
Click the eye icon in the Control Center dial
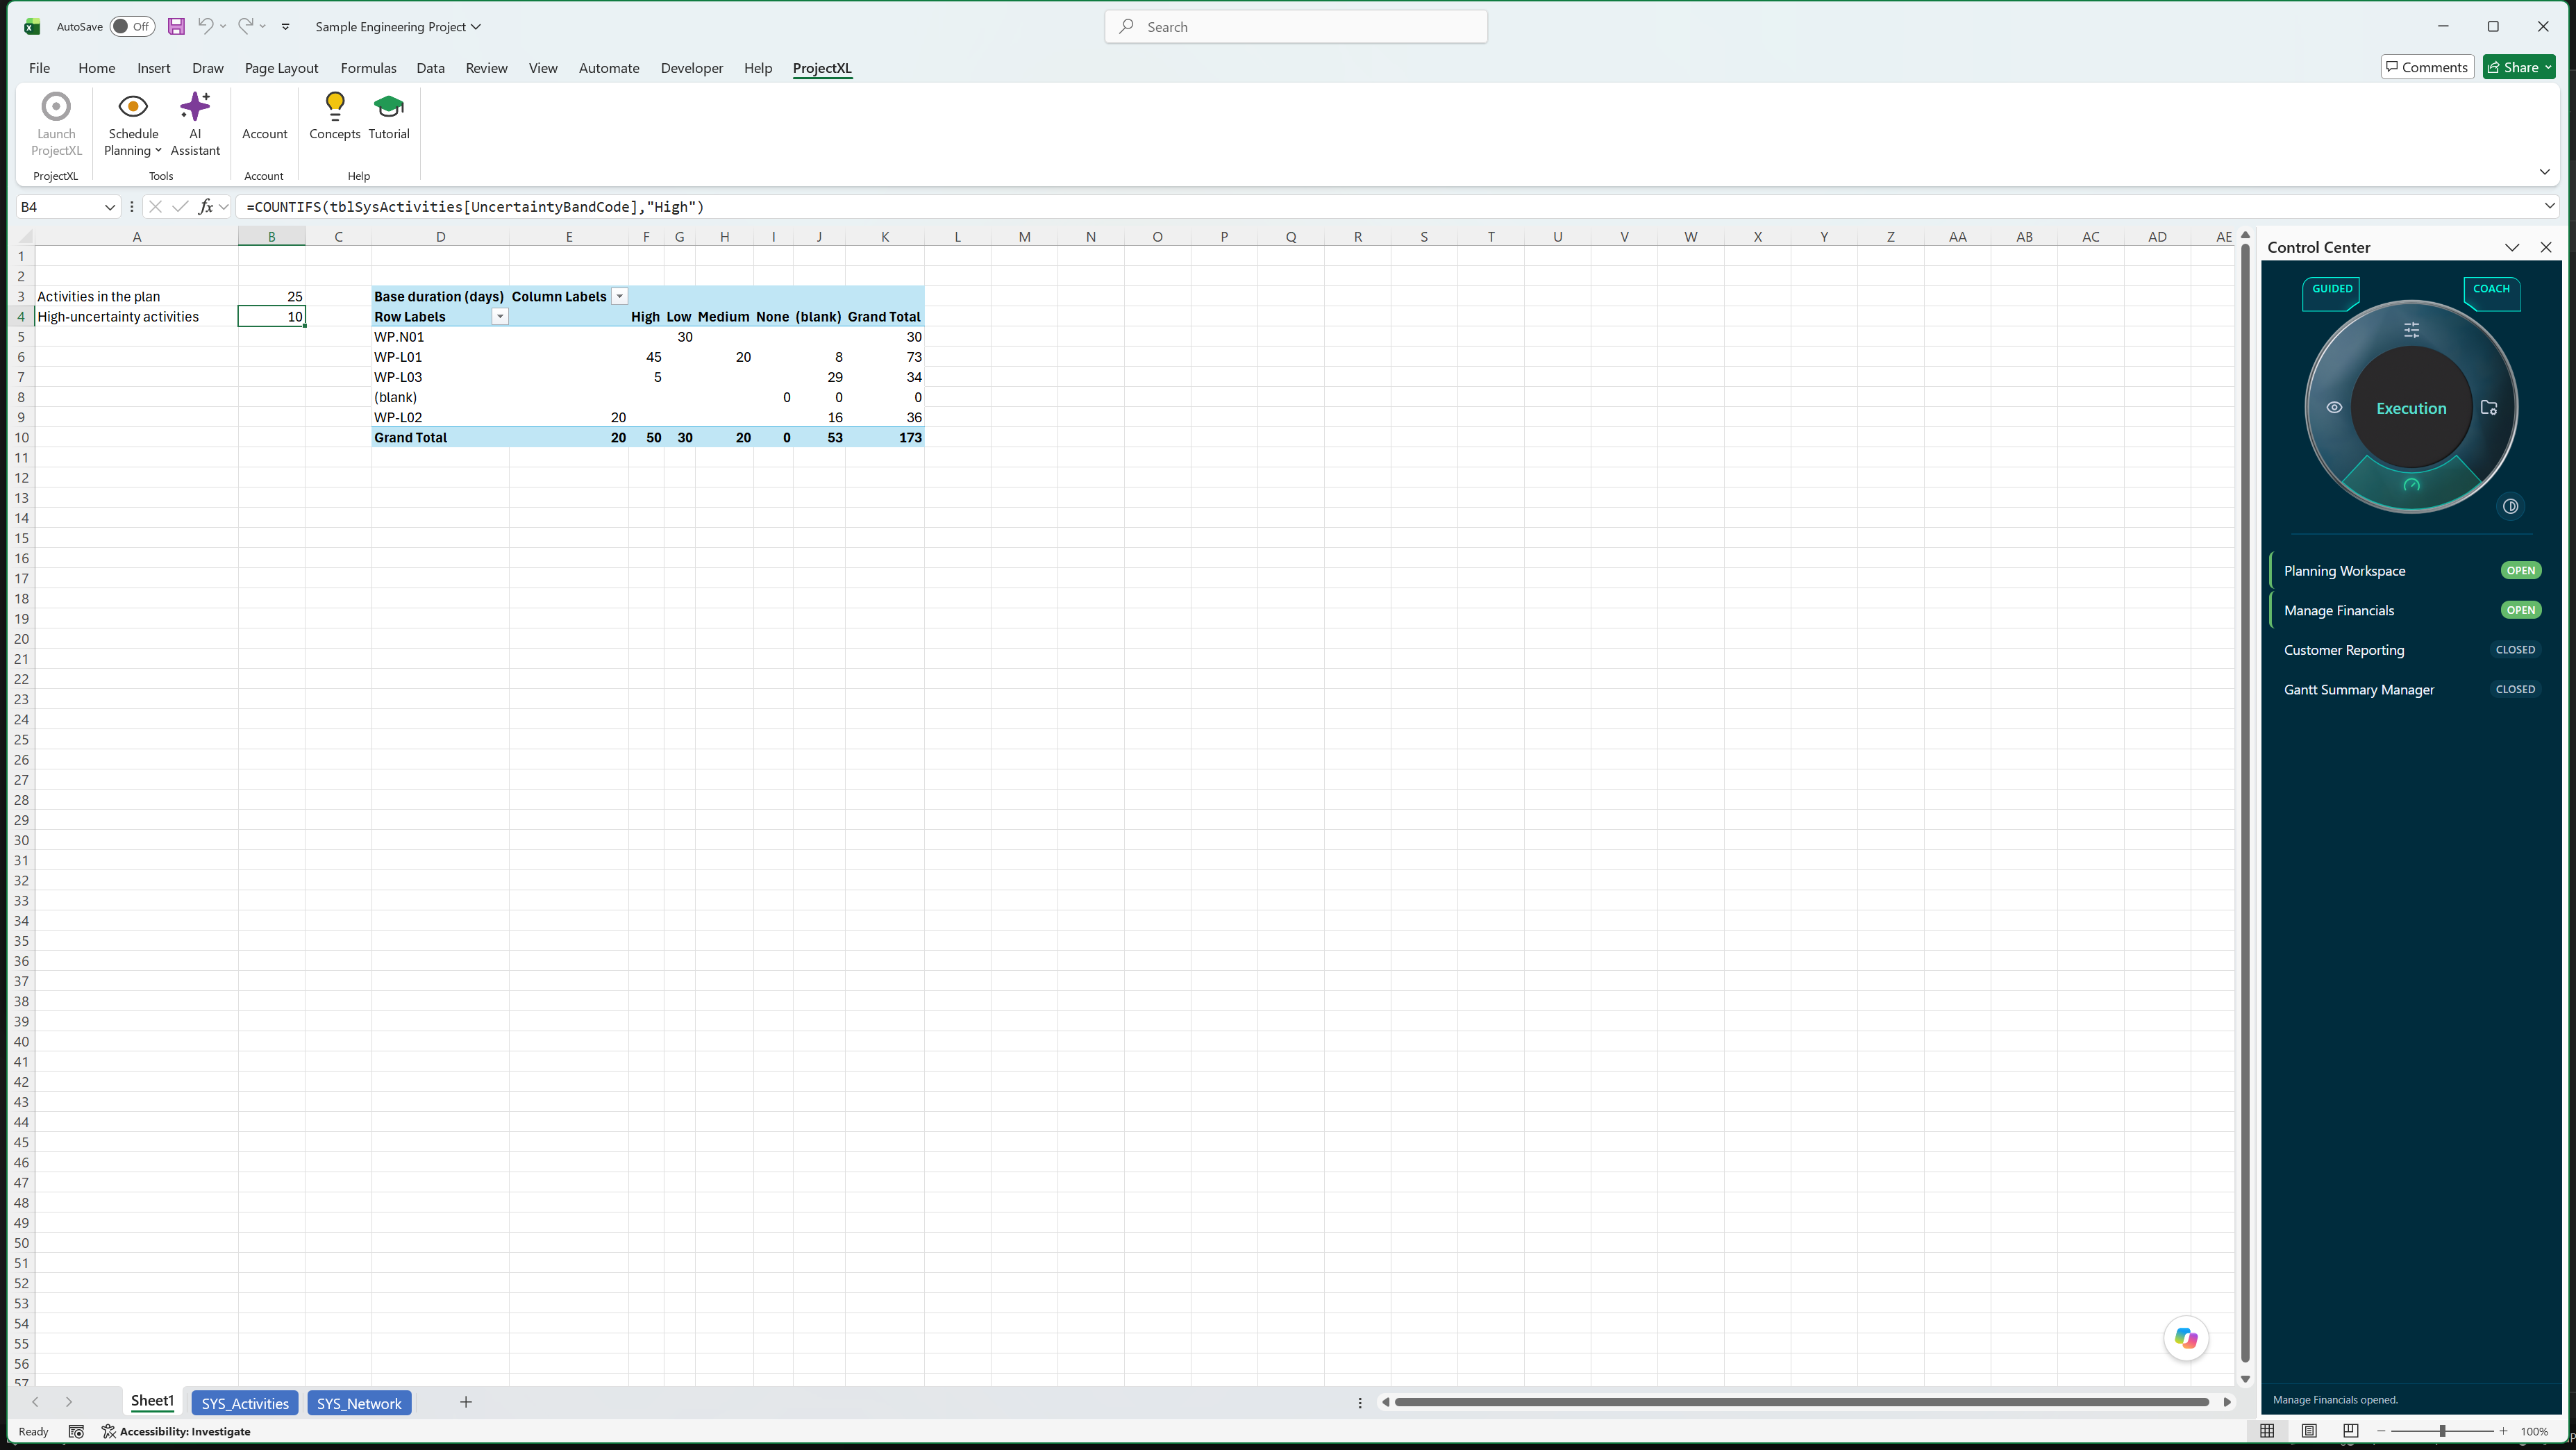coord(2334,408)
